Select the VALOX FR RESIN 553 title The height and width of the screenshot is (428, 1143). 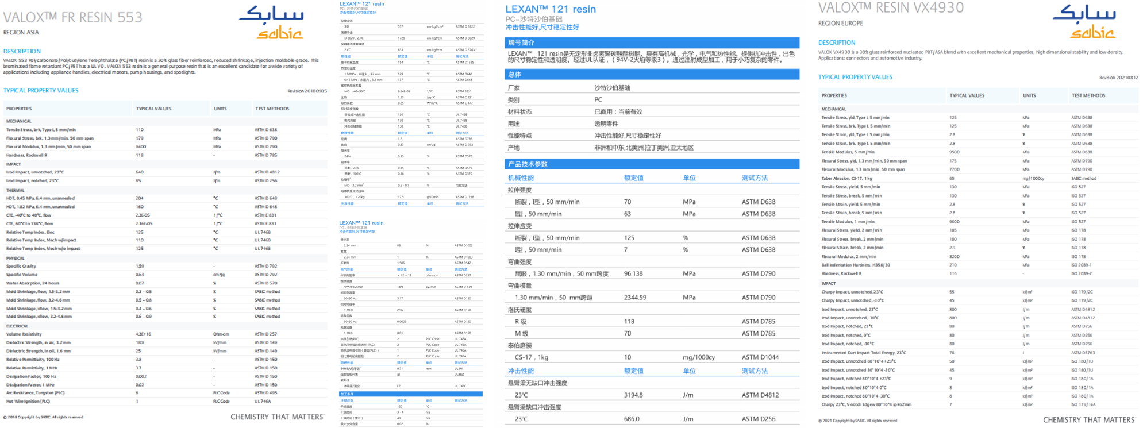pyautogui.click(x=73, y=18)
